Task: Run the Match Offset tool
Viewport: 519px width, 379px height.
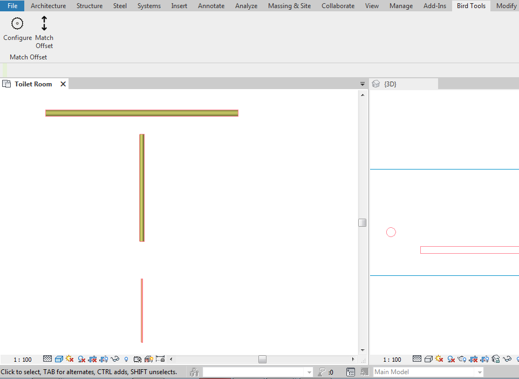Action: coord(44,32)
